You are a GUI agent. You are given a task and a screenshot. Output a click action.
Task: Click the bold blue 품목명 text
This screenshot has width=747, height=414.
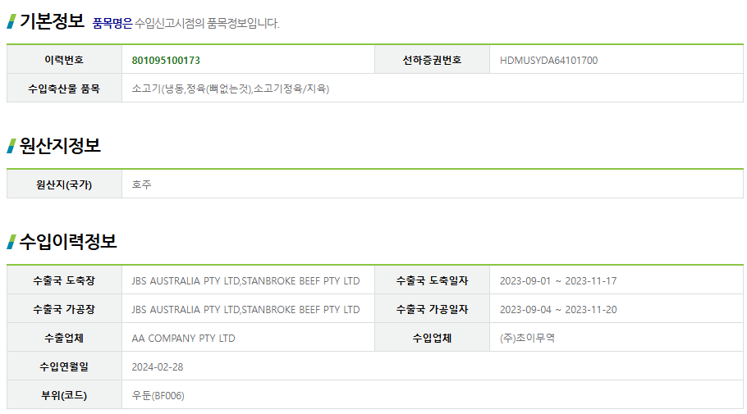click(112, 23)
